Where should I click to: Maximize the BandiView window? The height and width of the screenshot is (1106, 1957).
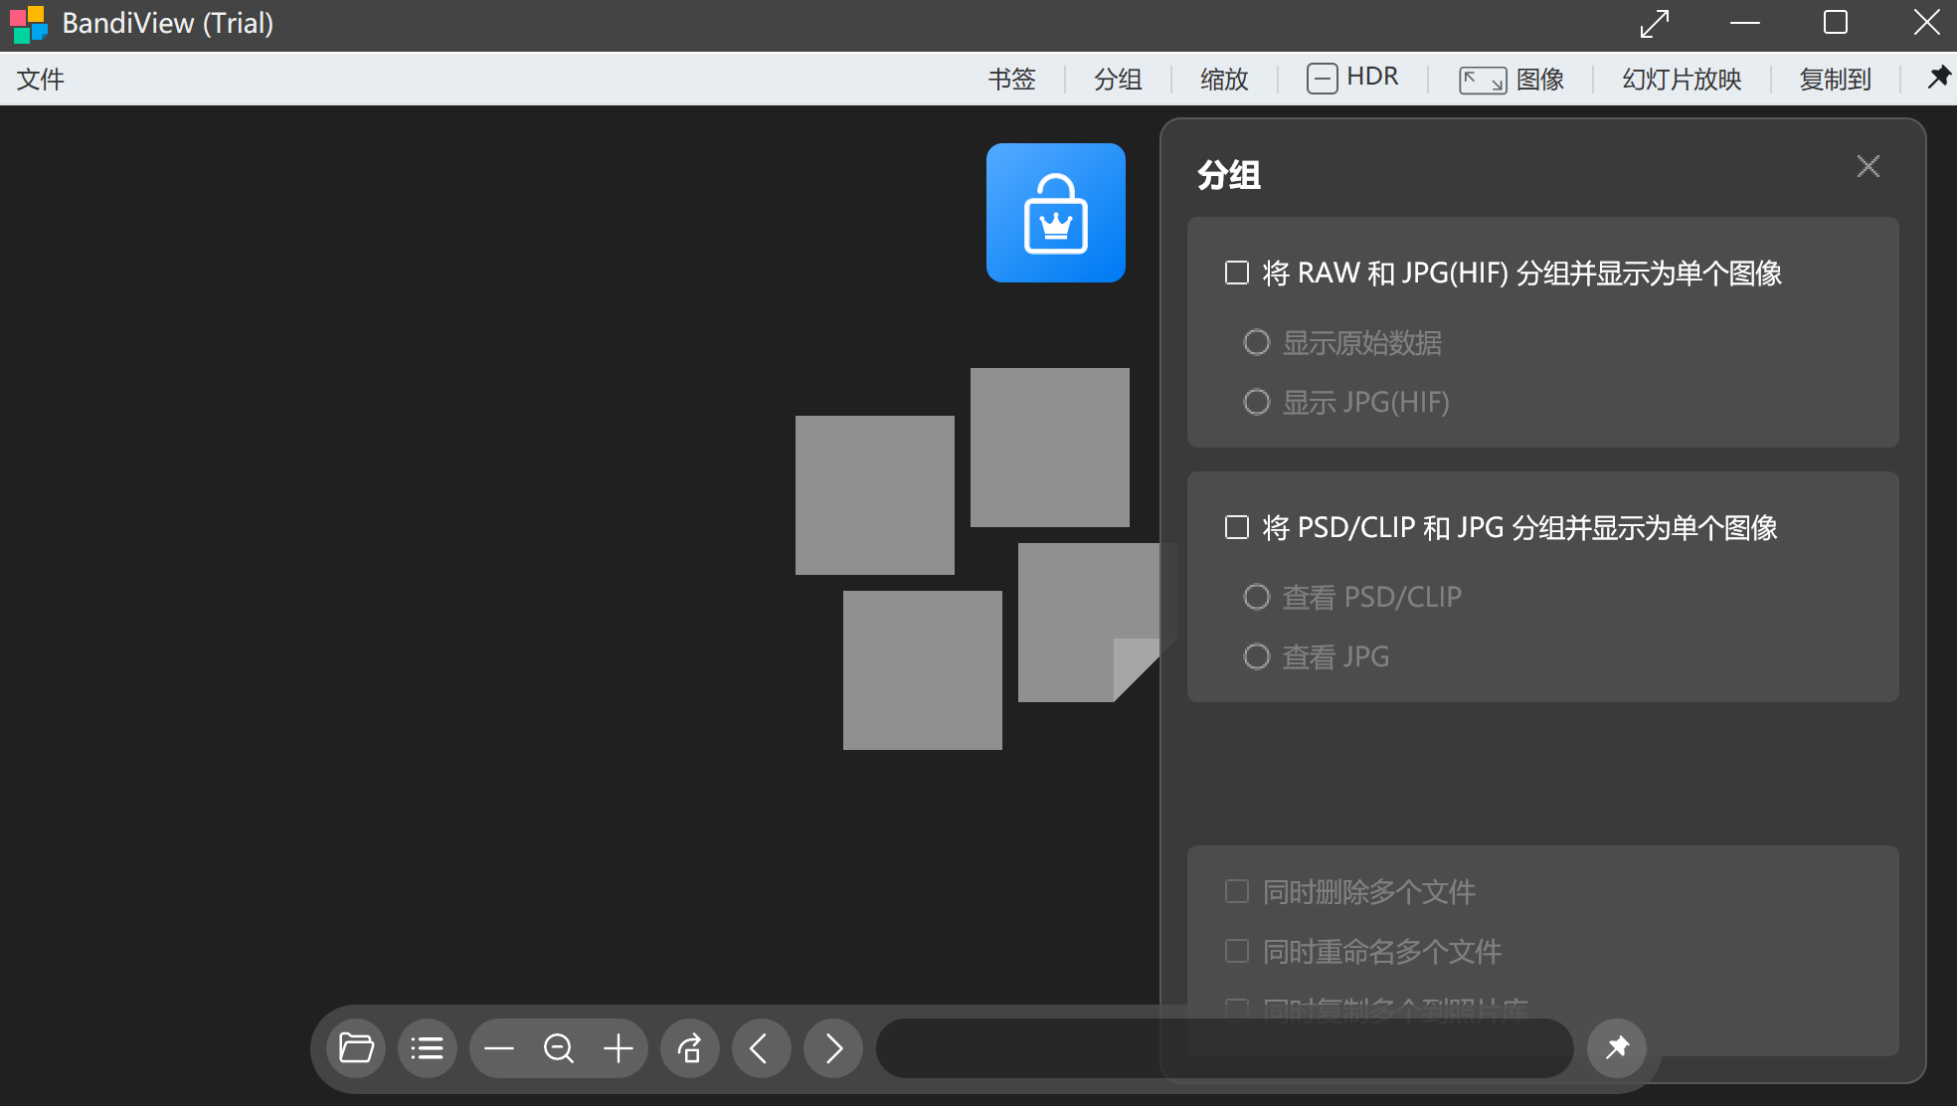tap(1836, 23)
